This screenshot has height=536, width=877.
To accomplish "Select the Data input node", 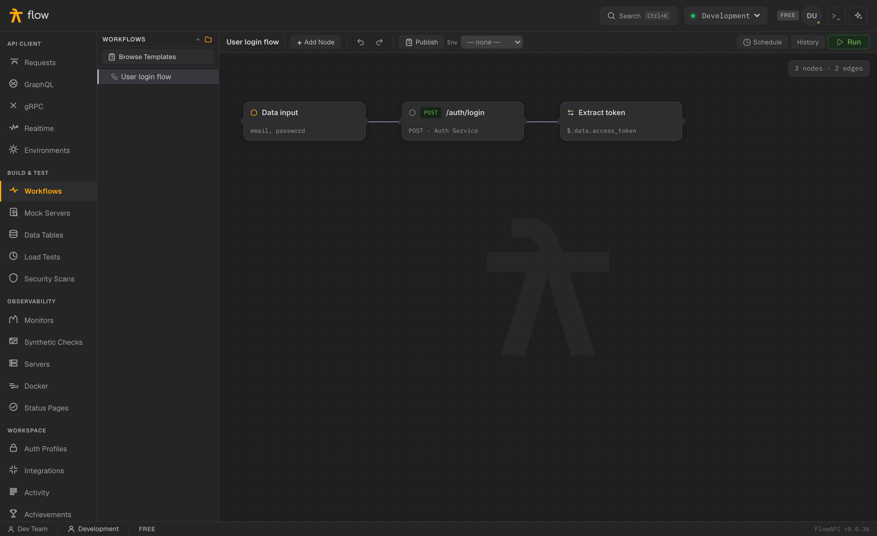I will pos(304,122).
